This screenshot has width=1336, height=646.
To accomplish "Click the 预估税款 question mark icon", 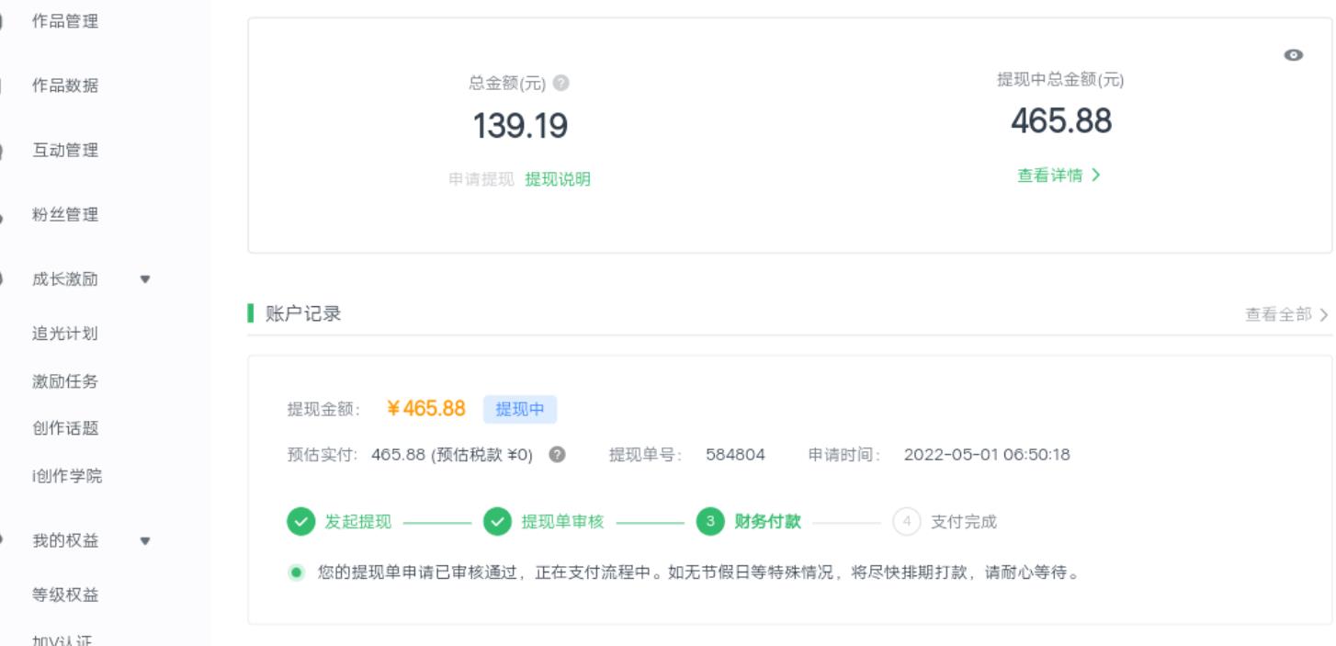I will [557, 455].
